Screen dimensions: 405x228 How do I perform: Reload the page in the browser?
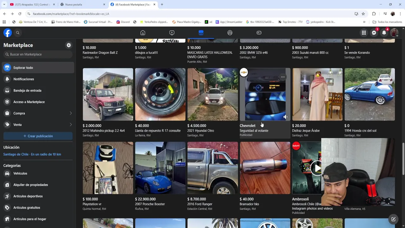click(20, 14)
